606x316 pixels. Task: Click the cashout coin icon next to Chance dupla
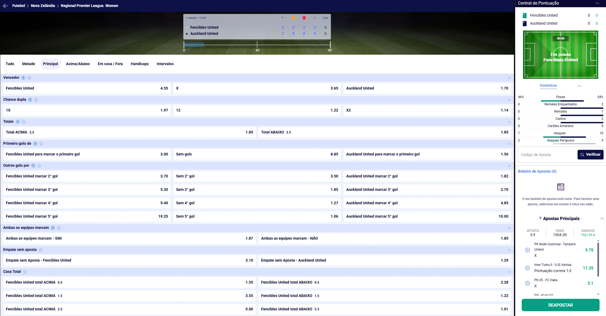30,100
